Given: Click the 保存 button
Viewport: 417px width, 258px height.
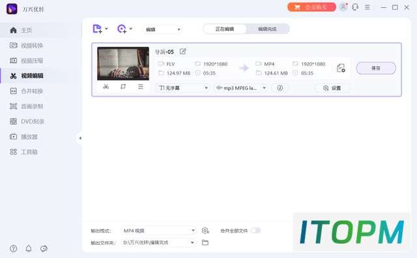Looking at the screenshot, I should point(376,68).
